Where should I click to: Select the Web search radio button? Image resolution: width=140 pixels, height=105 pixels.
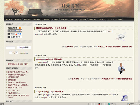[x=10, y=53]
